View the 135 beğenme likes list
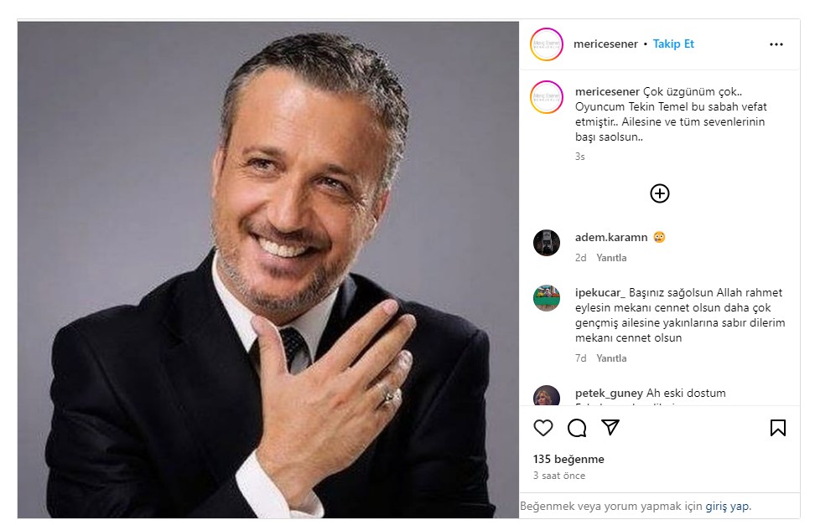Image resolution: width=815 pixels, height=525 pixels. (568, 459)
